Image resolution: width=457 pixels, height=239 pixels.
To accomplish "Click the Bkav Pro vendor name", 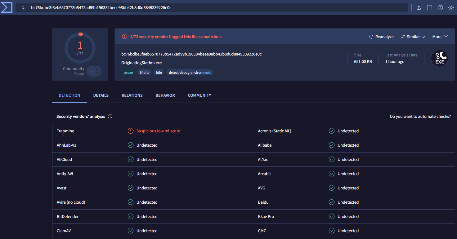I will click(266, 216).
